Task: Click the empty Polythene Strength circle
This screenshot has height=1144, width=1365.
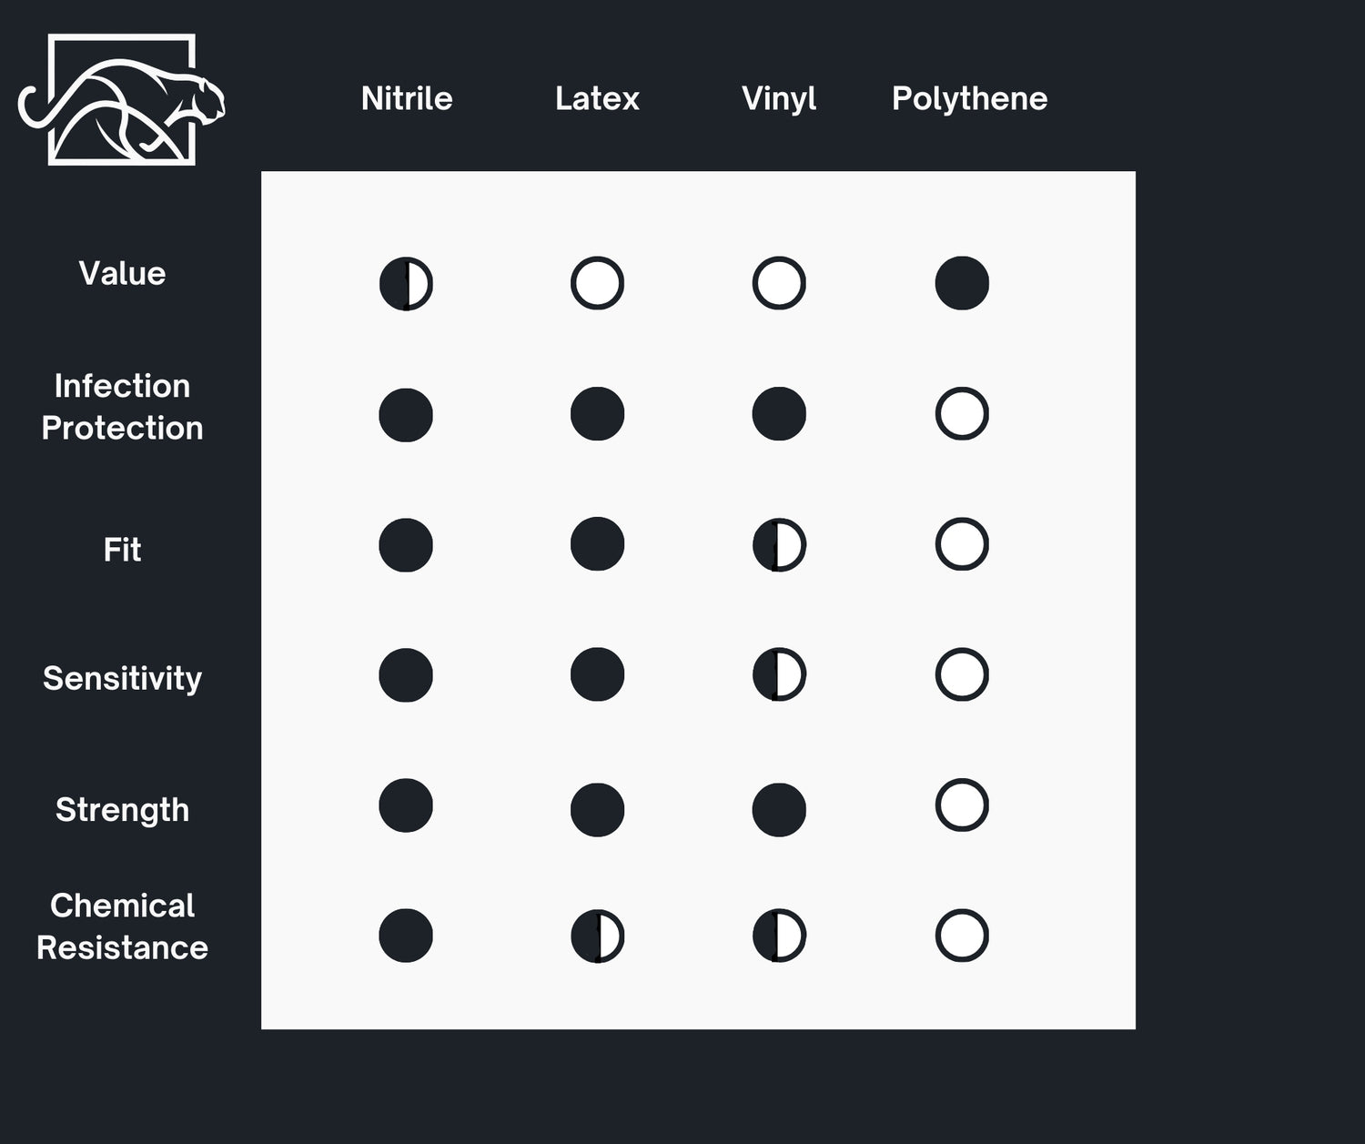Action: click(962, 805)
